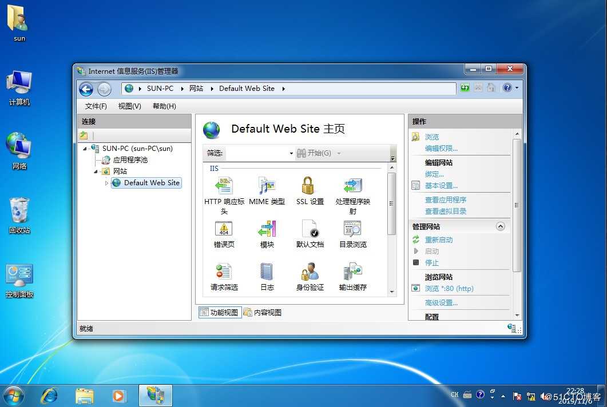Image resolution: width=607 pixels, height=407 pixels.
Task: Open the help icon dropdown arrow
Action: click(517, 88)
